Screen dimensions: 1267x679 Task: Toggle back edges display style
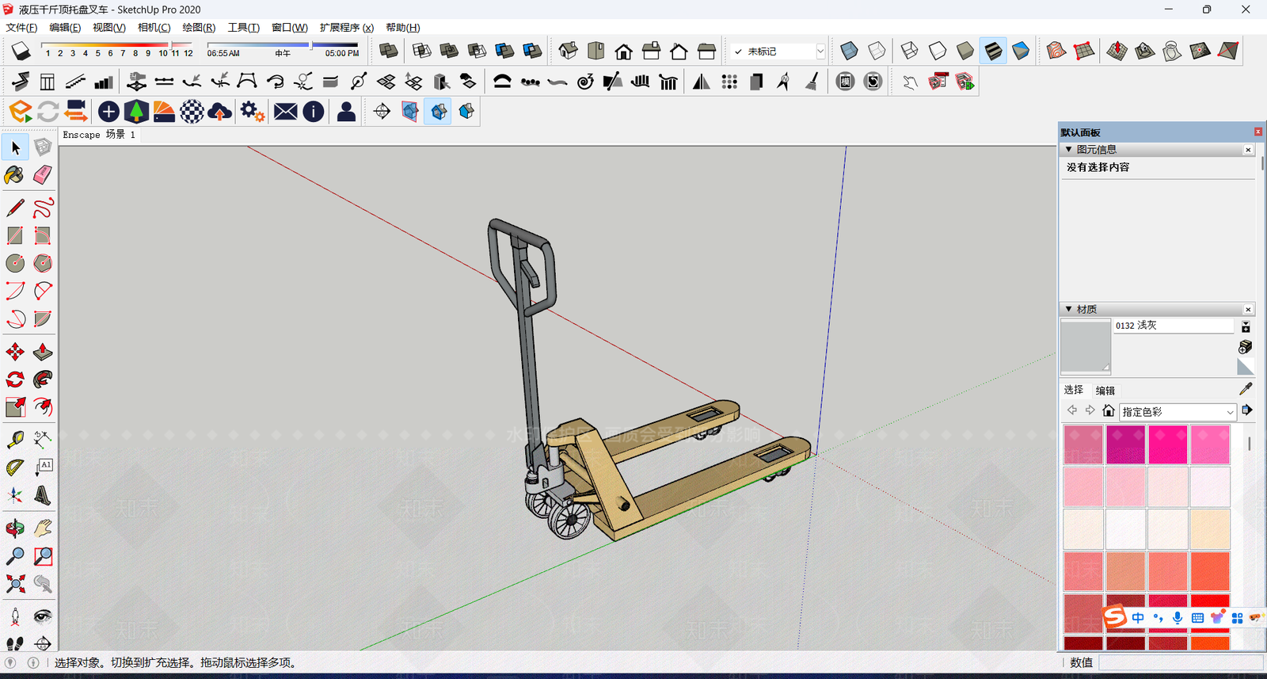877,51
